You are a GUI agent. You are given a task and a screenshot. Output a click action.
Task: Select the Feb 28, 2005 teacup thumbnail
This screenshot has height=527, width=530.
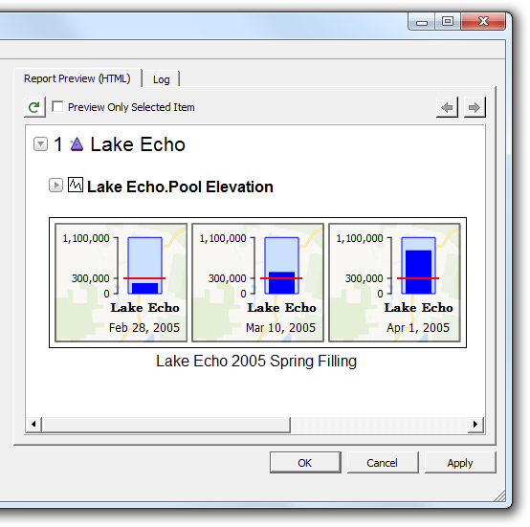[x=121, y=282]
